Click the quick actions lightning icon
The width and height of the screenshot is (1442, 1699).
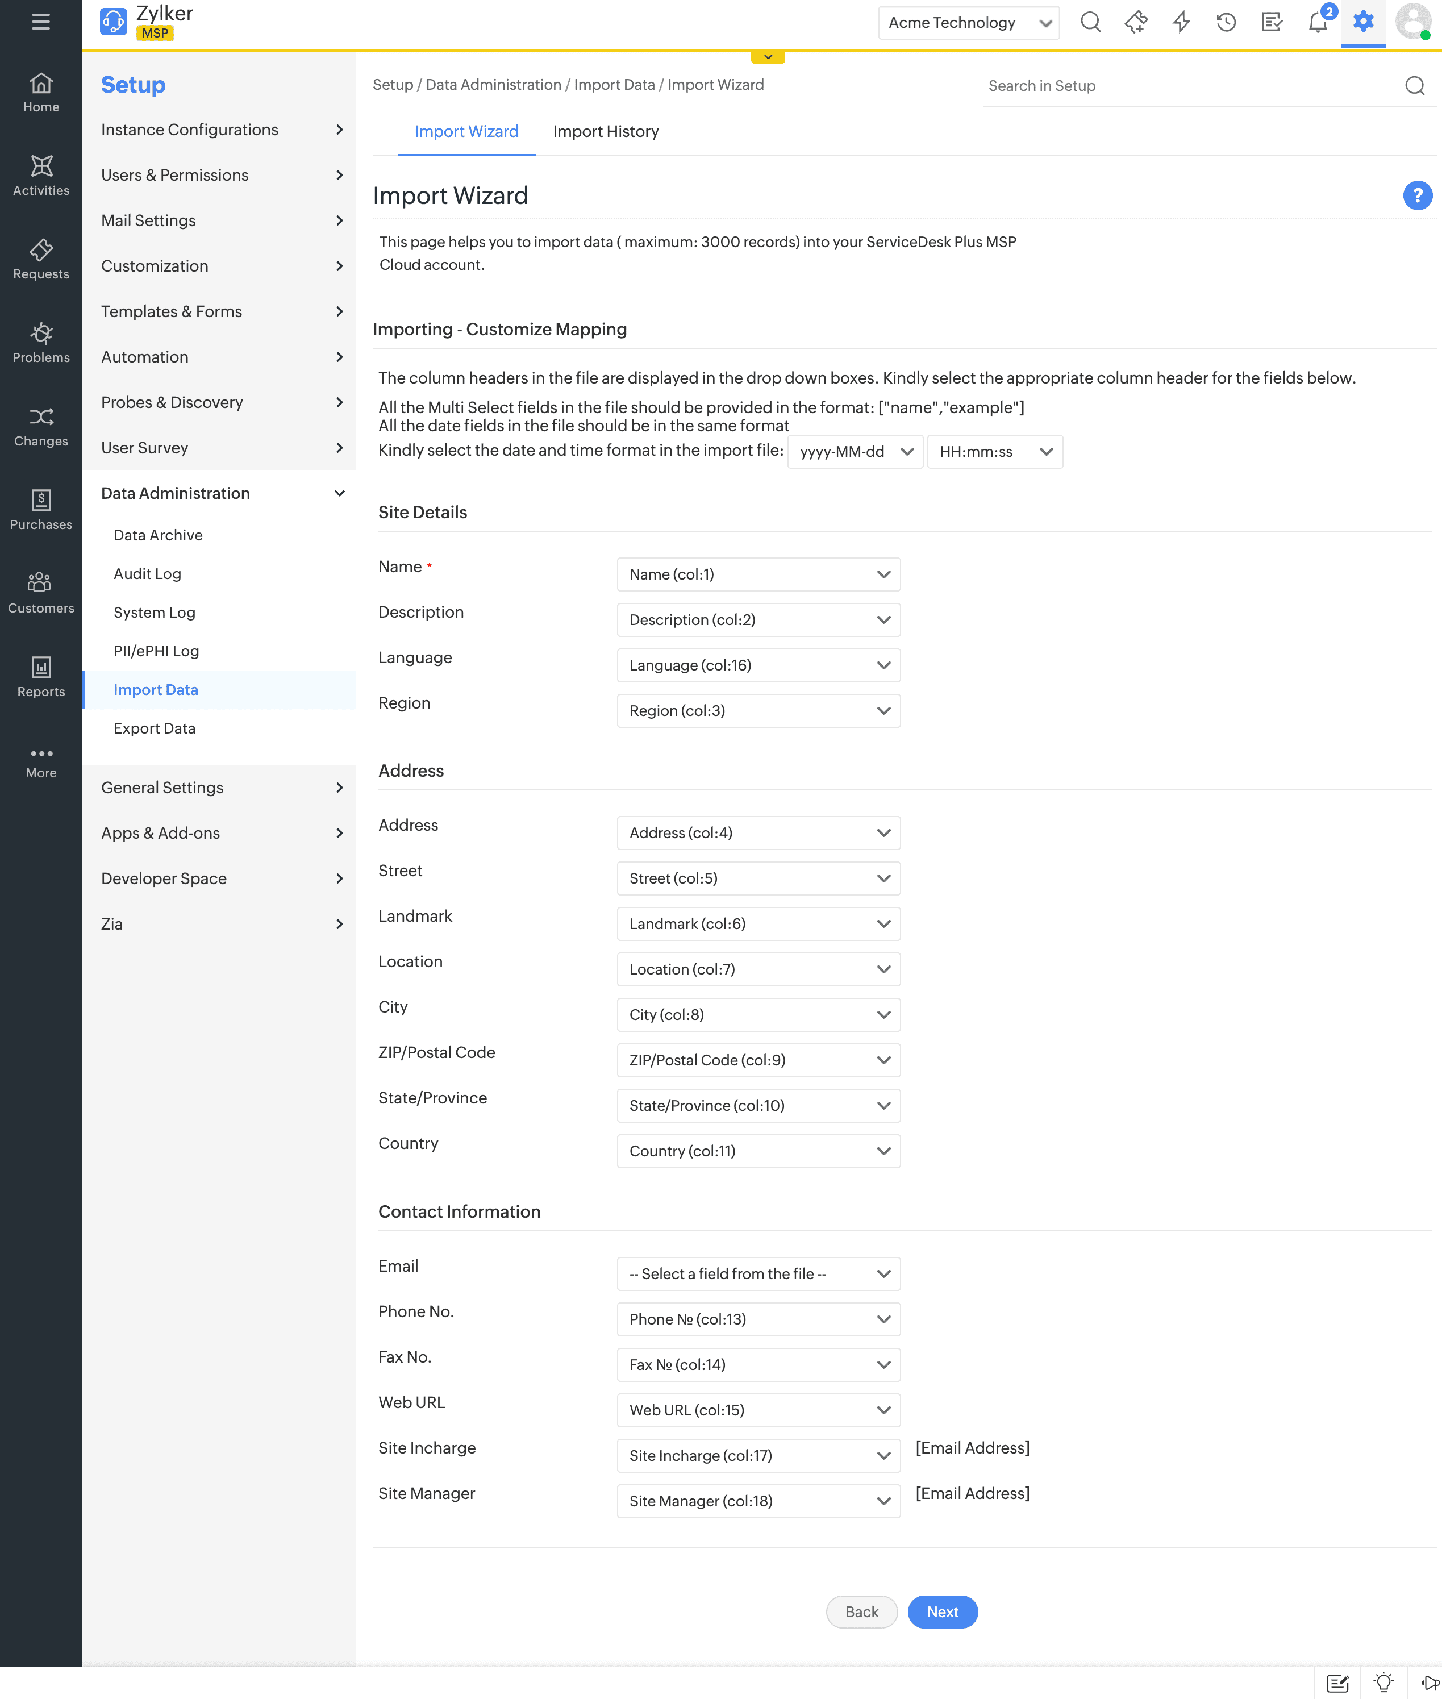pyautogui.click(x=1181, y=22)
